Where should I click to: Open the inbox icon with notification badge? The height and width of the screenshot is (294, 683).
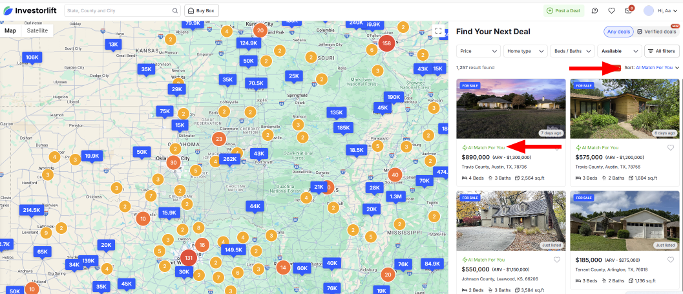click(x=628, y=11)
